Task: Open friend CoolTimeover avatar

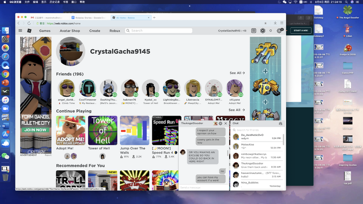Action: [x=88, y=88]
